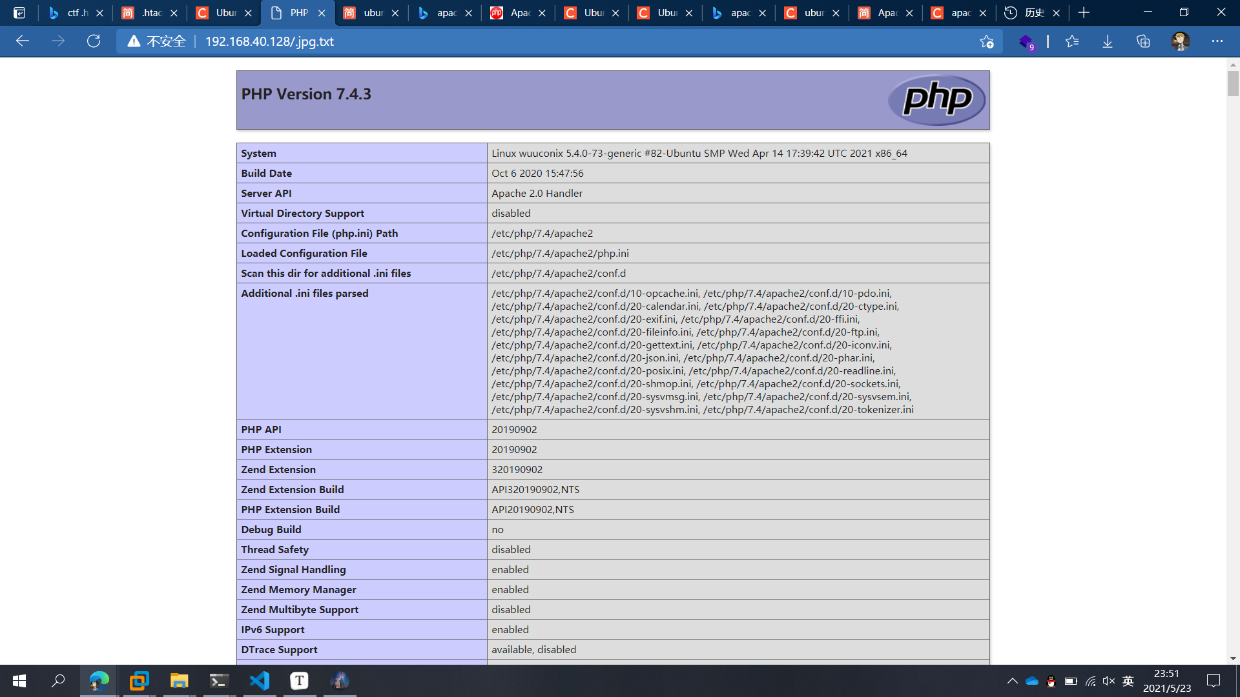1240x697 pixels.
Task: Toggle the muted volume tray icon
Action: (x=1109, y=681)
